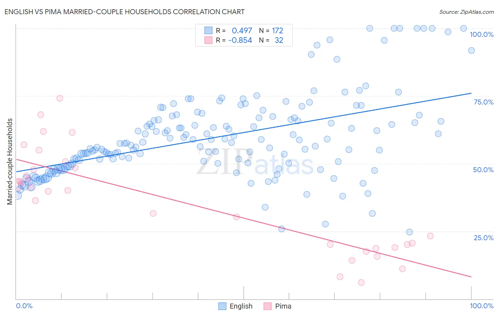Viewport: 498px width, 316px height.
Task: Click the 25.0% y-axis label
Action: (x=483, y=238)
